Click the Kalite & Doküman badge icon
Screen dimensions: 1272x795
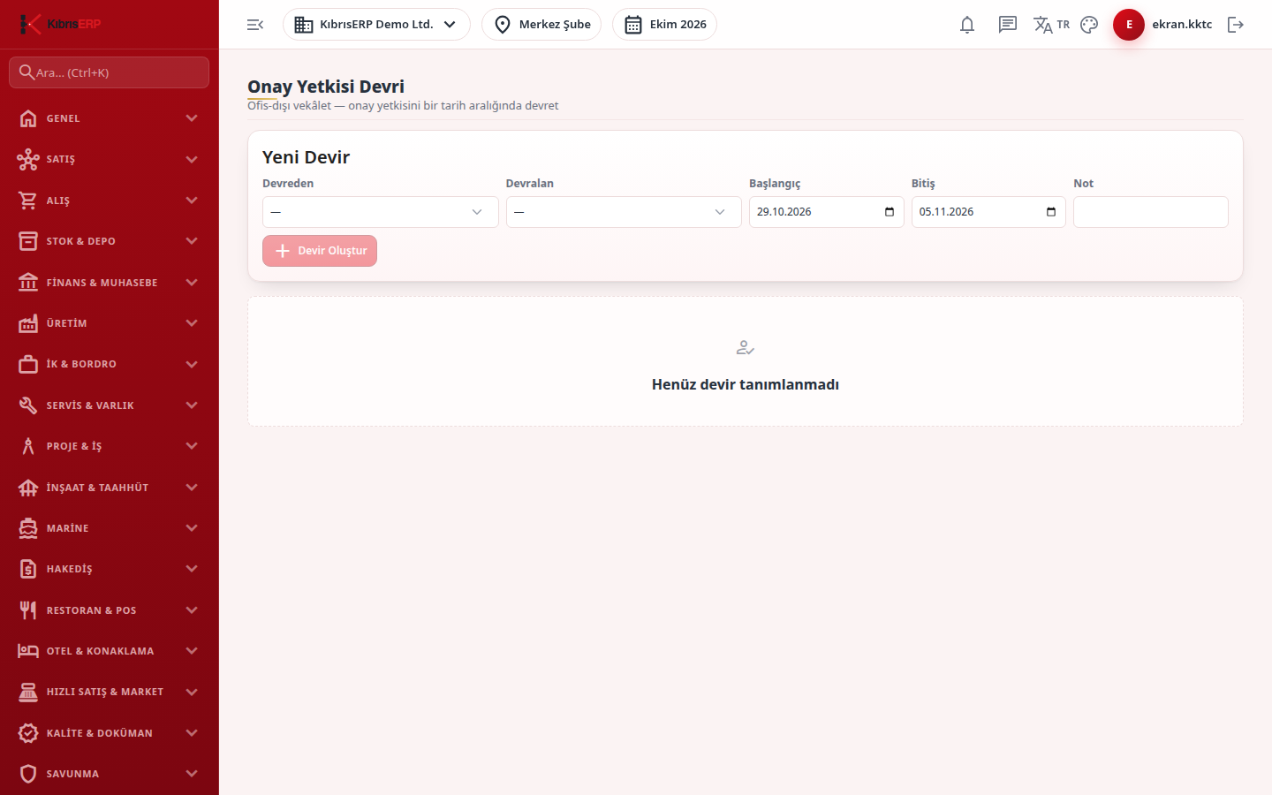tap(28, 733)
